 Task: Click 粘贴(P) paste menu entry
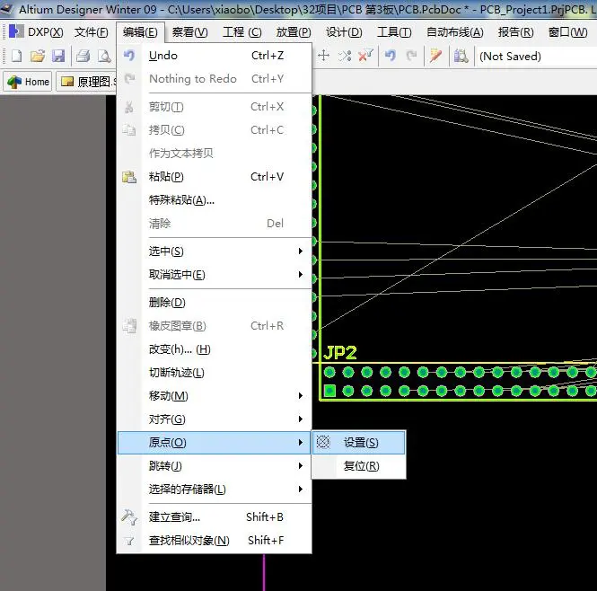[x=166, y=177]
